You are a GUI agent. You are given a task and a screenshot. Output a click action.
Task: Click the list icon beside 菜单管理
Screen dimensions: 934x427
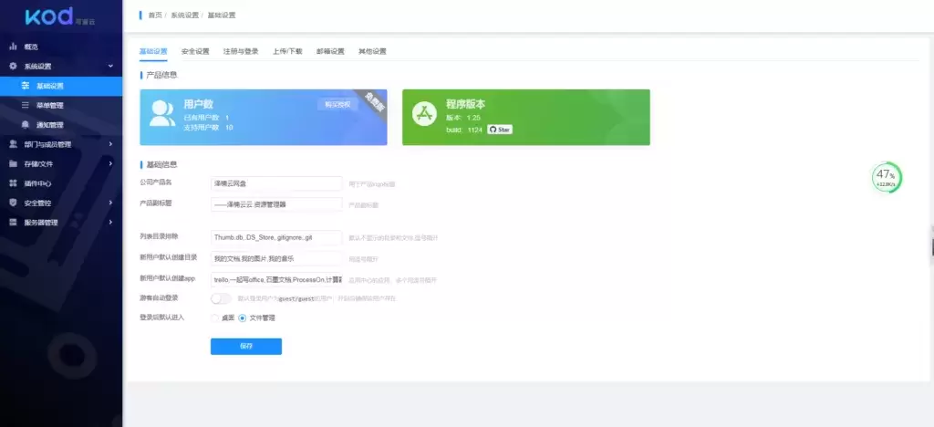point(25,106)
